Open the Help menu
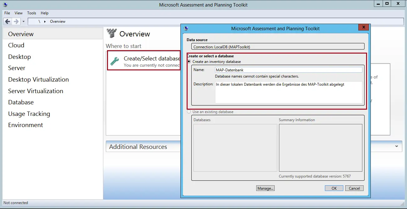Screen dimensions: 407x209 45,13
